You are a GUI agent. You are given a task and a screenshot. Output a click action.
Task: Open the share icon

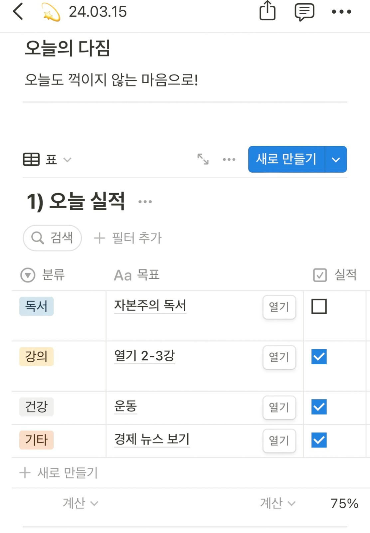268,11
